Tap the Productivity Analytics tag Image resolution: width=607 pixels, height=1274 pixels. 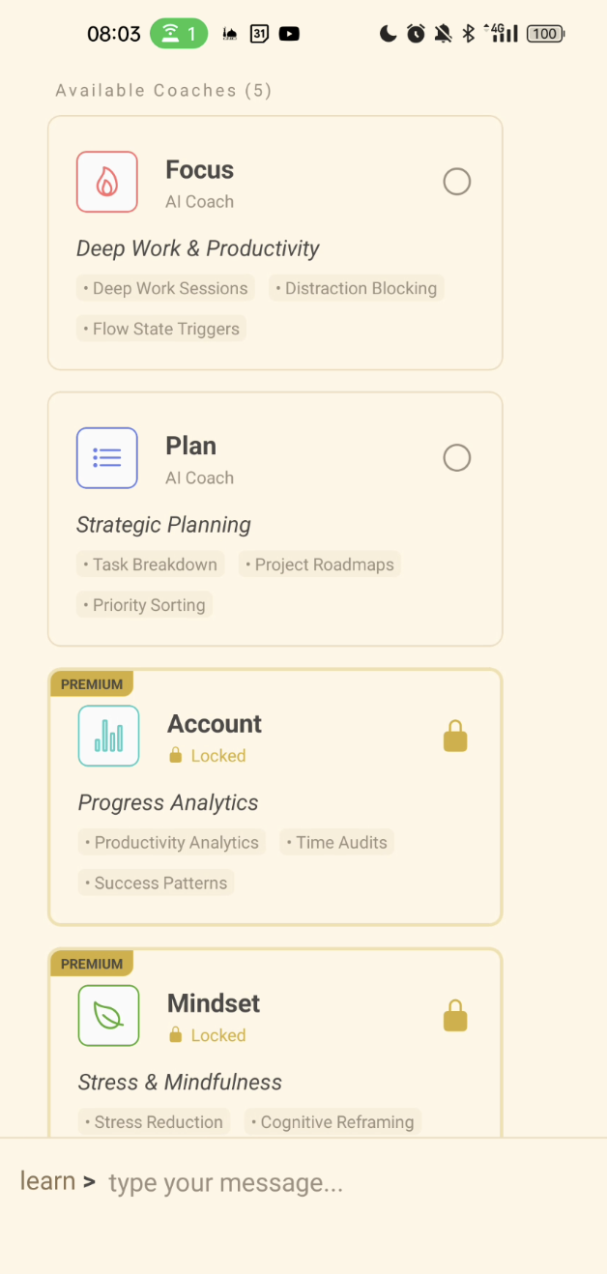(172, 843)
